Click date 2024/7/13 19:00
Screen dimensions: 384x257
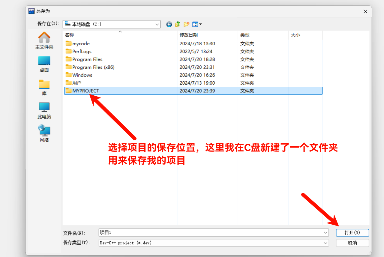(x=197, y=83)
